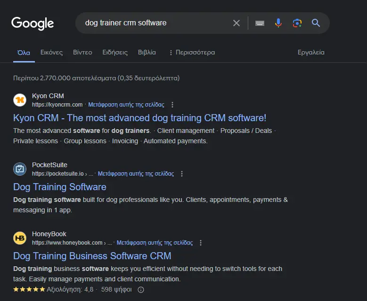
Task: Open HoneyBook result options menu
Action: pyautogui.click(x=201, y=243)
